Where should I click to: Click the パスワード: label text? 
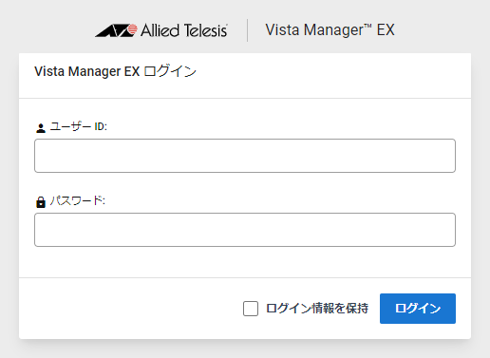tap(78, 200)
